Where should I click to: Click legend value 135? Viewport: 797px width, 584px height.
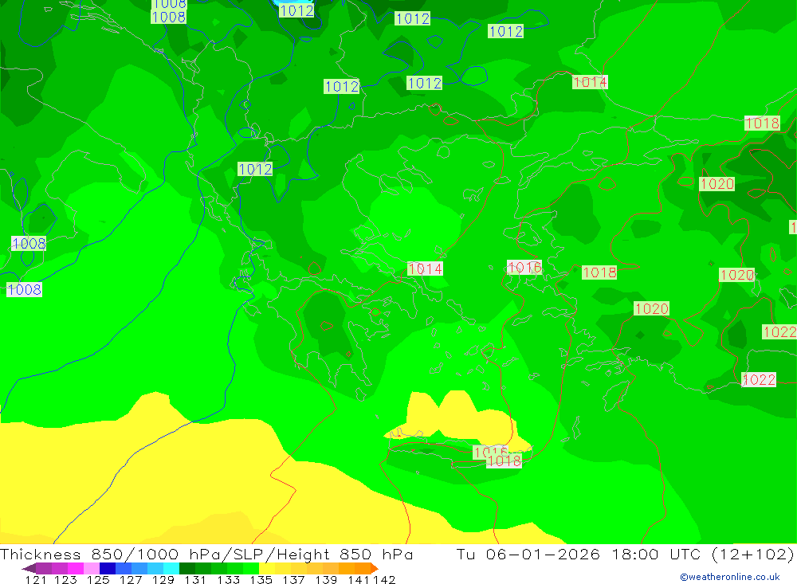261,579
